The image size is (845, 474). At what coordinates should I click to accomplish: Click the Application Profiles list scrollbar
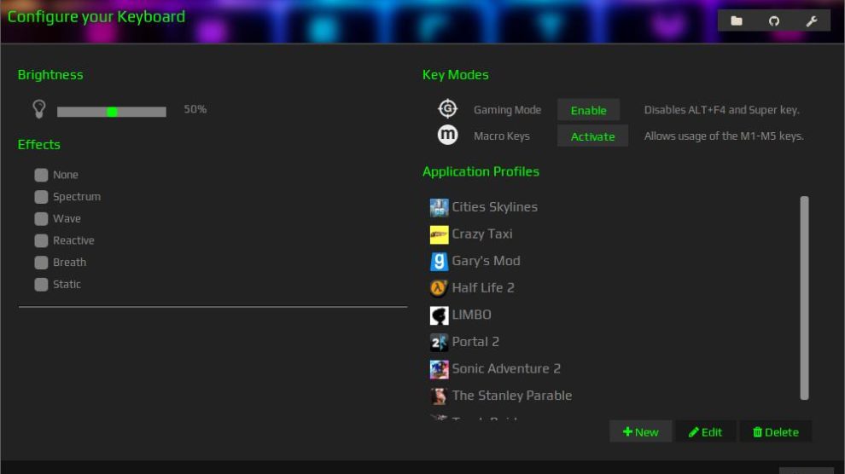pos(804,298)
